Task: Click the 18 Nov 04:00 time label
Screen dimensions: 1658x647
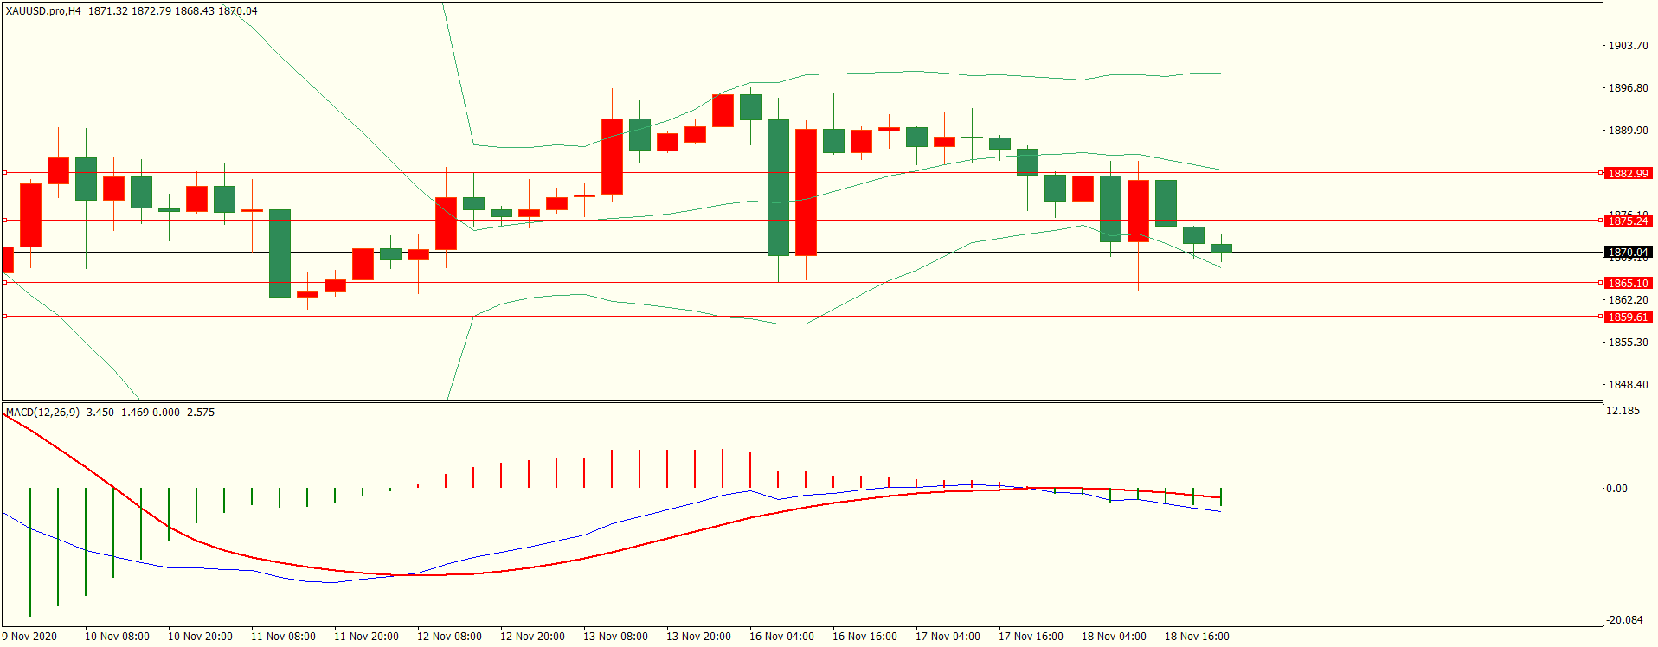Action: click(x=1114, y=637)
